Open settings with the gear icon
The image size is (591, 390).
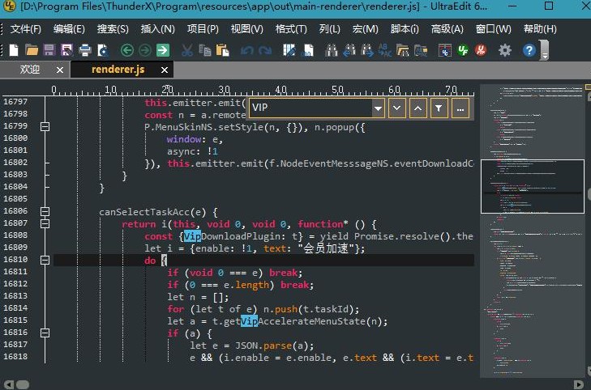point(505,50)
